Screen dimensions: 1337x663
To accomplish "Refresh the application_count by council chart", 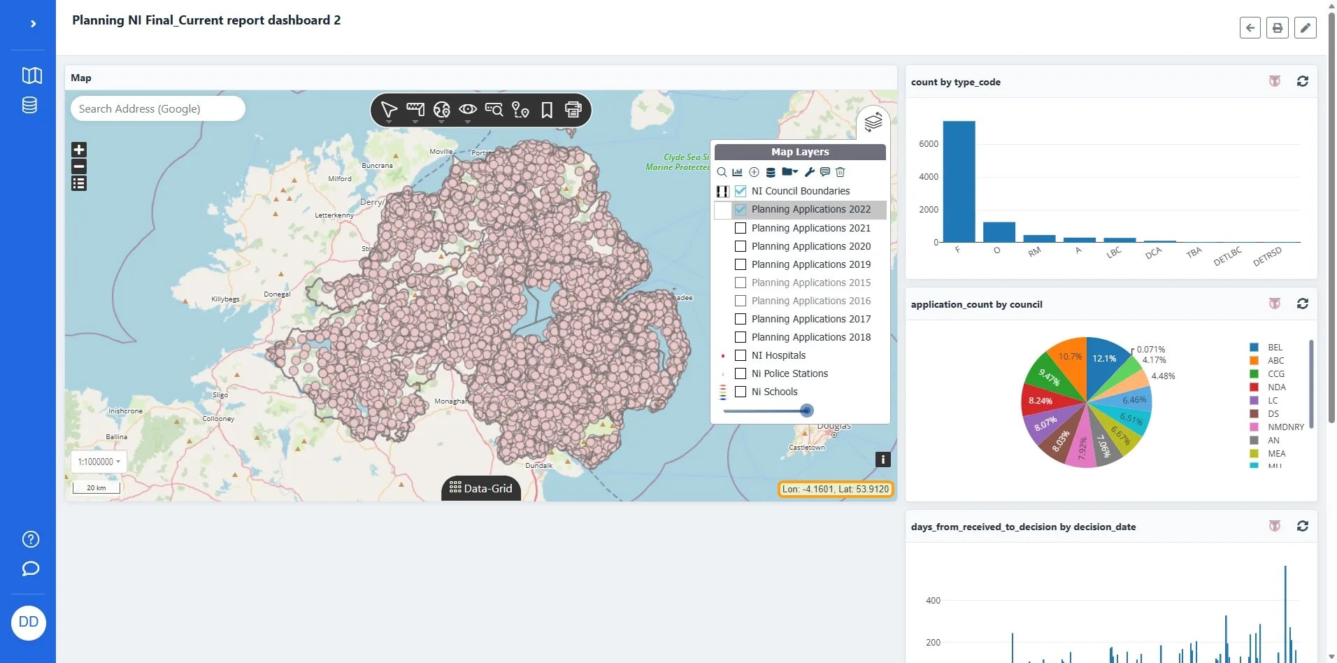I will 1302,304.
